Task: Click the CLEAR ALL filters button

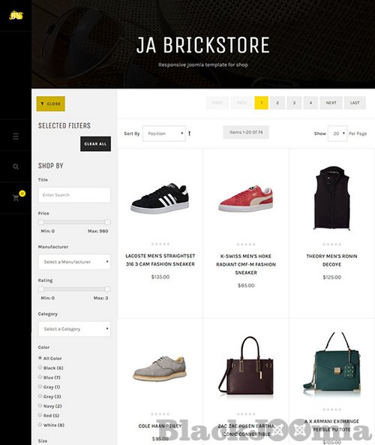Action: tap(95, 144)
